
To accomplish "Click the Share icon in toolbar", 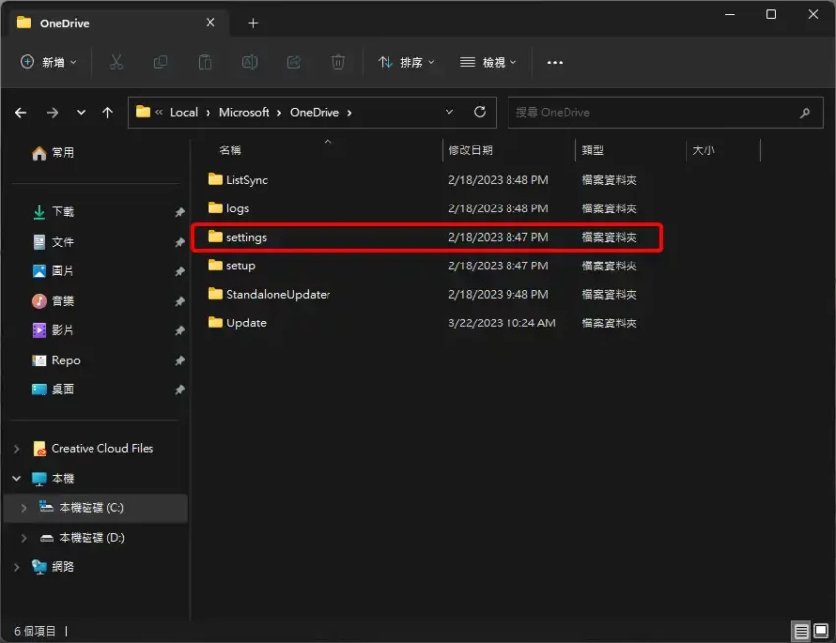I will click(293, 62).
